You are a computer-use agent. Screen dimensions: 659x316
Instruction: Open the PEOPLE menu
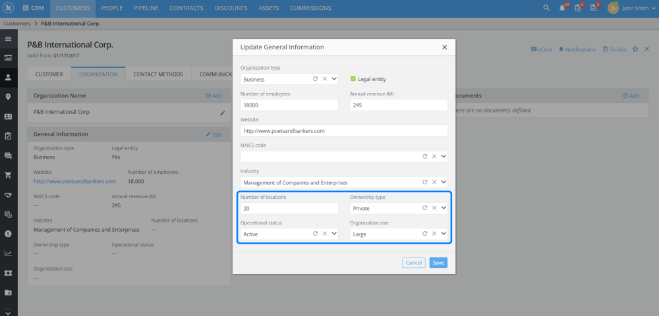click(112, 8)
